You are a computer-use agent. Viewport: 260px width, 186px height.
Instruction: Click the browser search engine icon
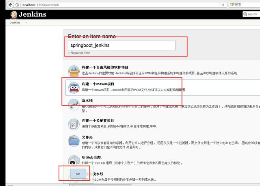[232, 4]
